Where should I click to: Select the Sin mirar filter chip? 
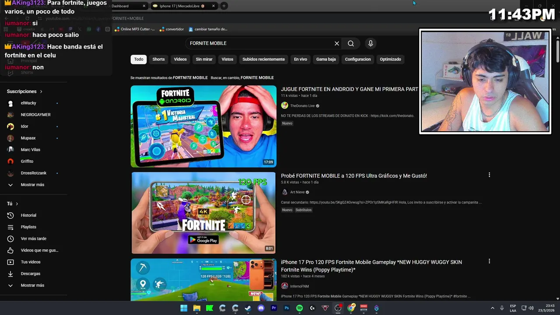pos(204,59)
